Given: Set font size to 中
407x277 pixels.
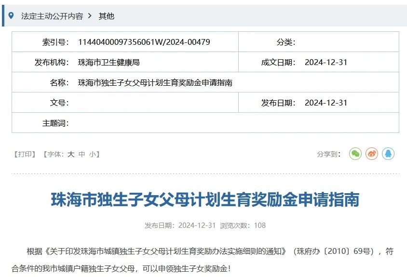Looking at the screenshot, I should (82, 154).
